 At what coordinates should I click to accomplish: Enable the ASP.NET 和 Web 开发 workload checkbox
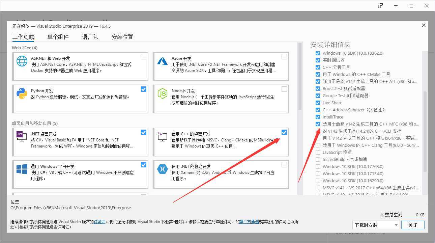(x=144, y=57)
